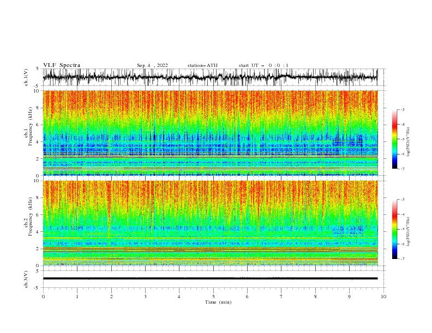The width and height of the screenshot is (432, 333).
Task: Click the ch.2 PSD color scale bar
Action: tap(394, 229)
